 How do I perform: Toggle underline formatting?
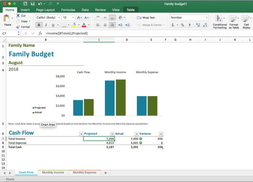[53, 25]
